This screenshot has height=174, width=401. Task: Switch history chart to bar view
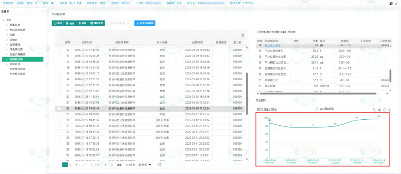[379, 110]
